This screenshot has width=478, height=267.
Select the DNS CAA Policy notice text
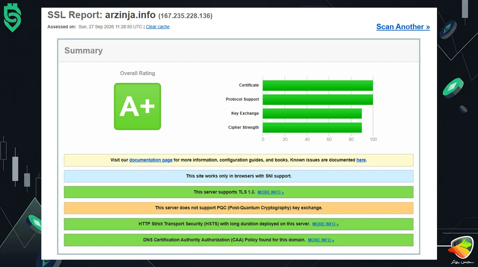point(224,240)
